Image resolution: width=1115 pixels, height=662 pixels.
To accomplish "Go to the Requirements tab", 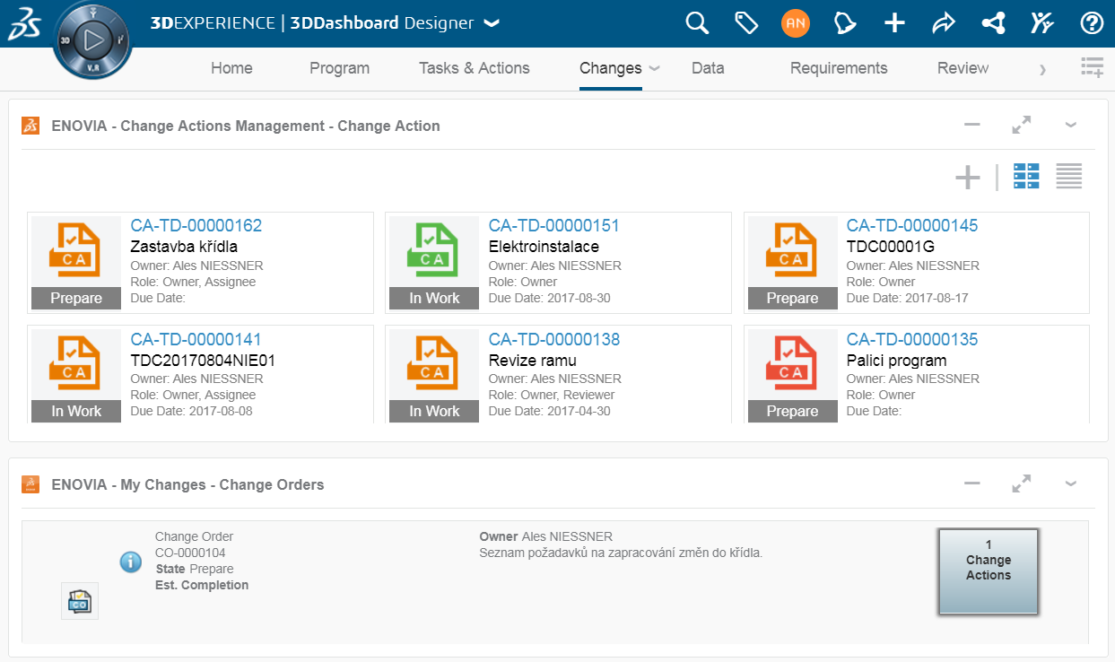I will (839, 68).
